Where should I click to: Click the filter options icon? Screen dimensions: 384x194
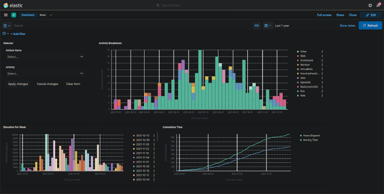[x=4, y=34]
